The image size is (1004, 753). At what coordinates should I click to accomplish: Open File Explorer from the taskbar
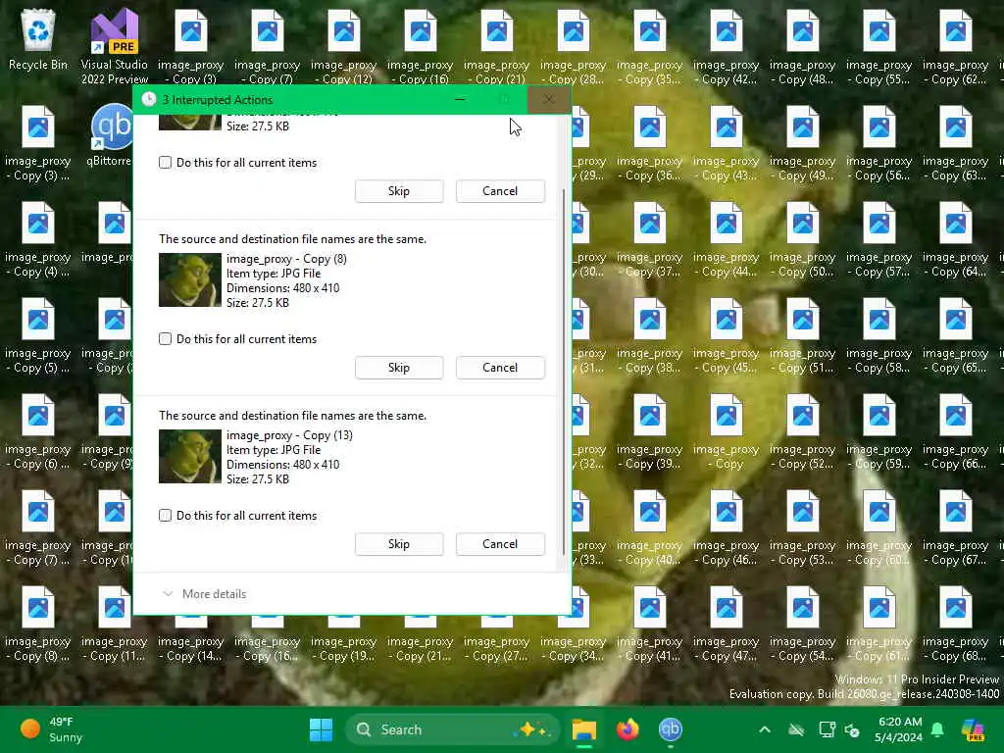[x=584, y=729]
